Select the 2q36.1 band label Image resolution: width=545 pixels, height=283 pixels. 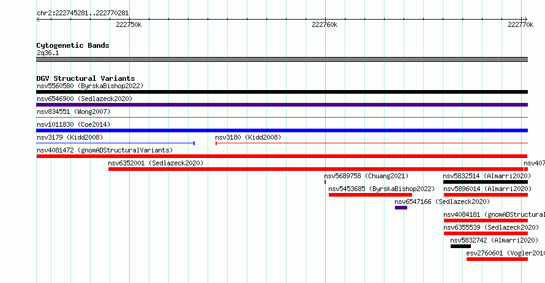pos(48,53)
